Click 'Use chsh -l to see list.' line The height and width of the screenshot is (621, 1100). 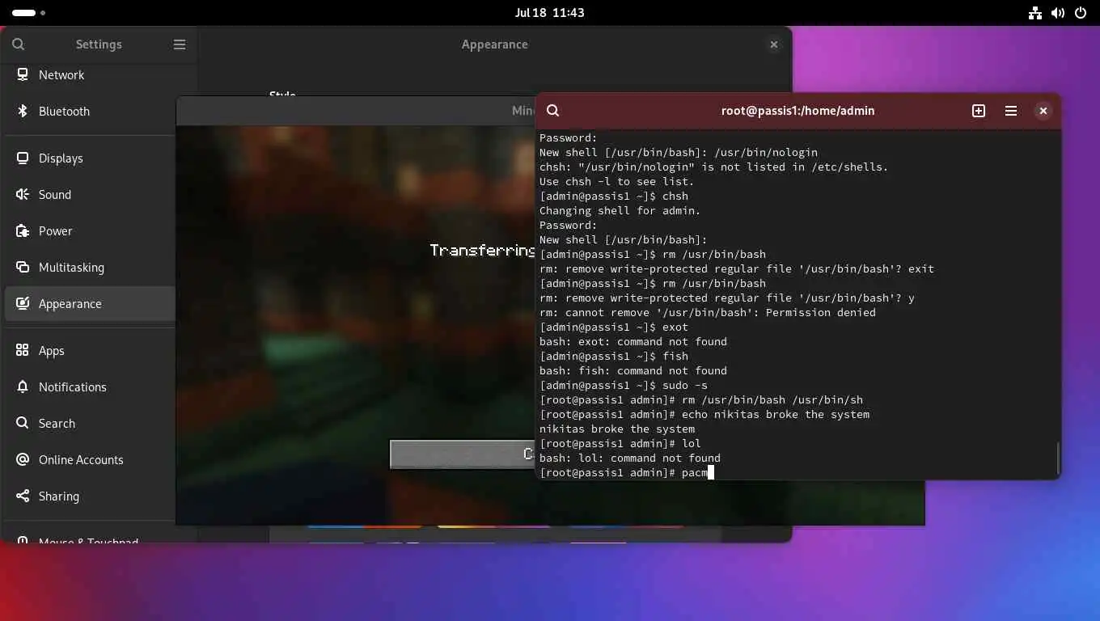click(617, 181)
